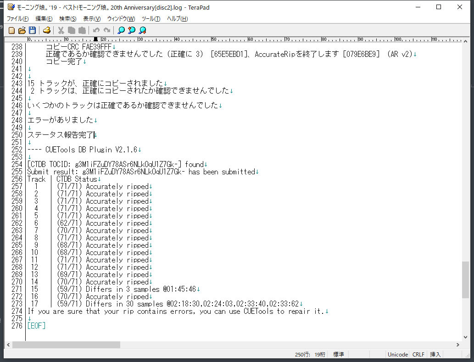The image size is (474, 362).
Task: Open the 編集(E) menu
Action: point(44,19)
